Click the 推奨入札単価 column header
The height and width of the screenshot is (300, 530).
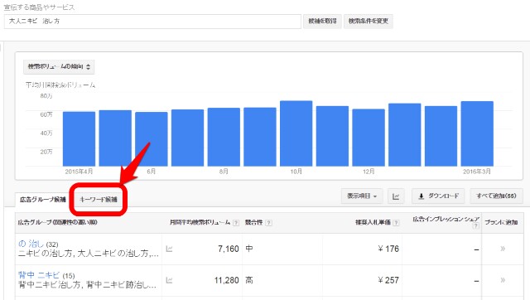[373, 222]
